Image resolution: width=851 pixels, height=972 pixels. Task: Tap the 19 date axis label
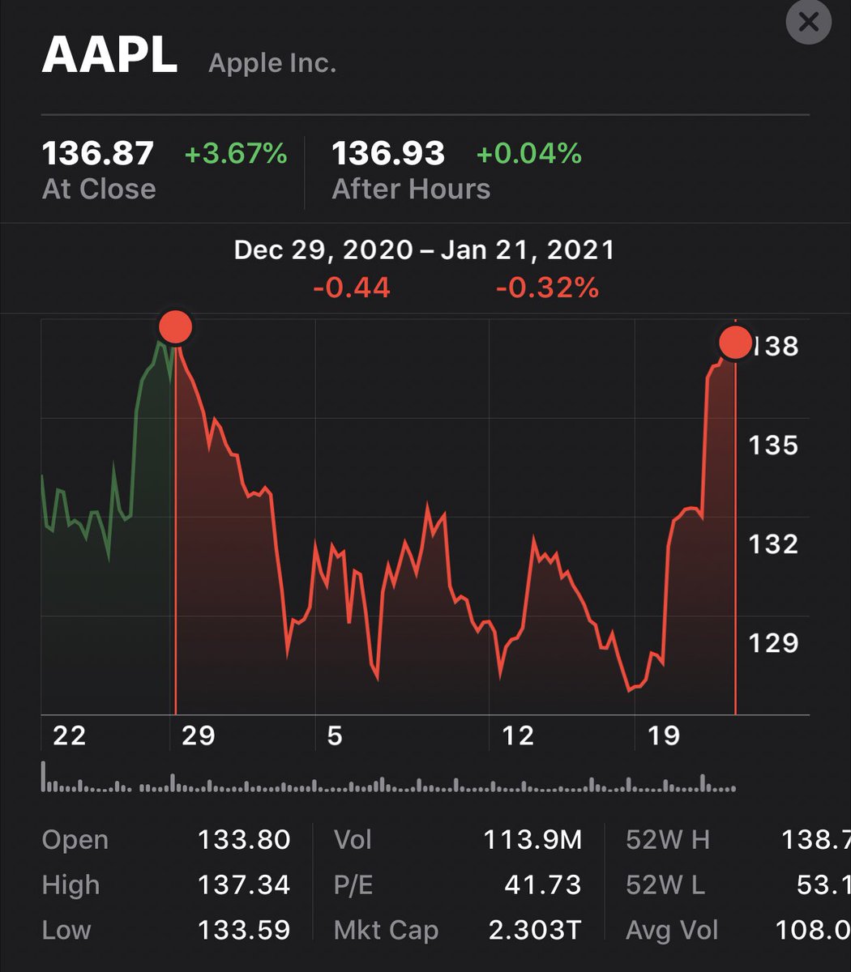(x=663, y=735)
